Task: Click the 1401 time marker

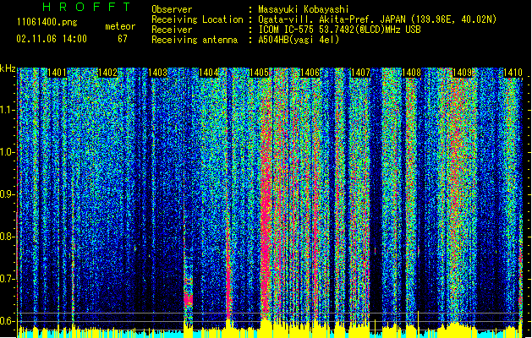Action: [x=57, y=73]
